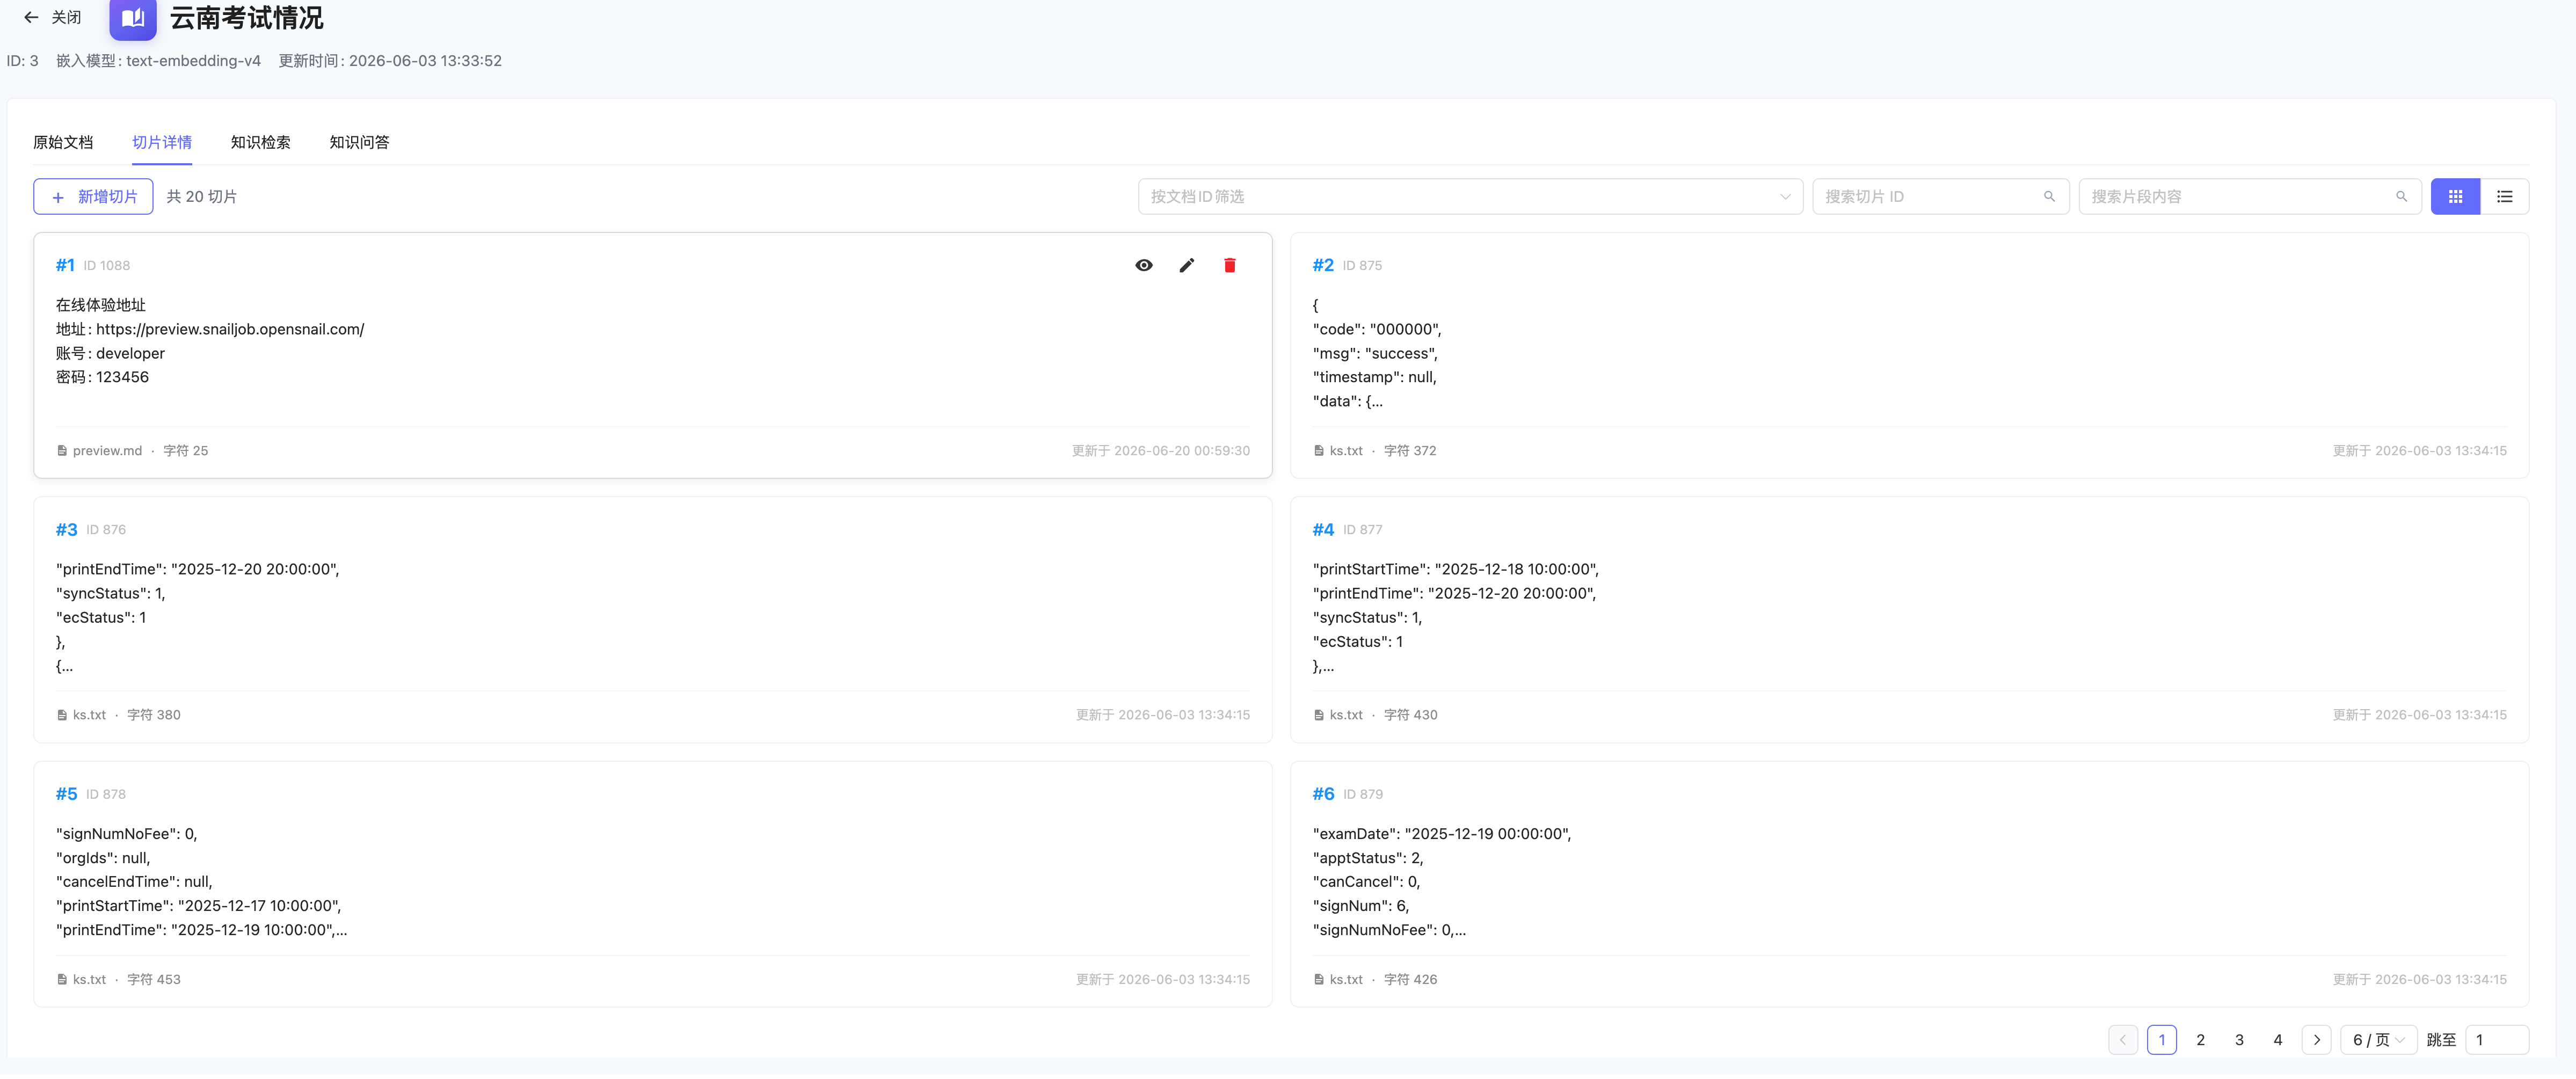Go to page 3
The image size is (2576, 1079).
tap(2239, 1040)
